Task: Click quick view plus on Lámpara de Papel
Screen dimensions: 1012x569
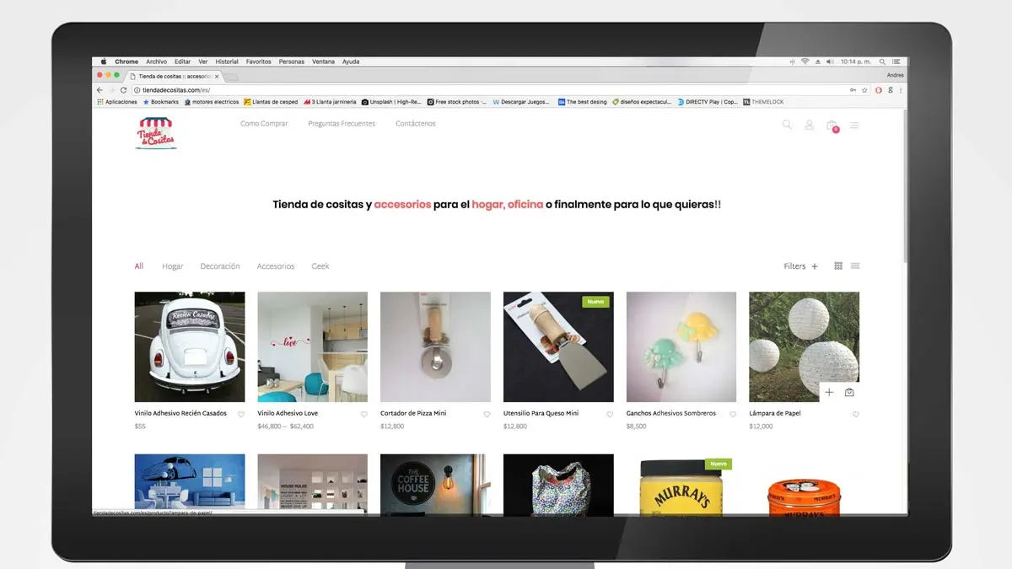Action: pos(829,392)
